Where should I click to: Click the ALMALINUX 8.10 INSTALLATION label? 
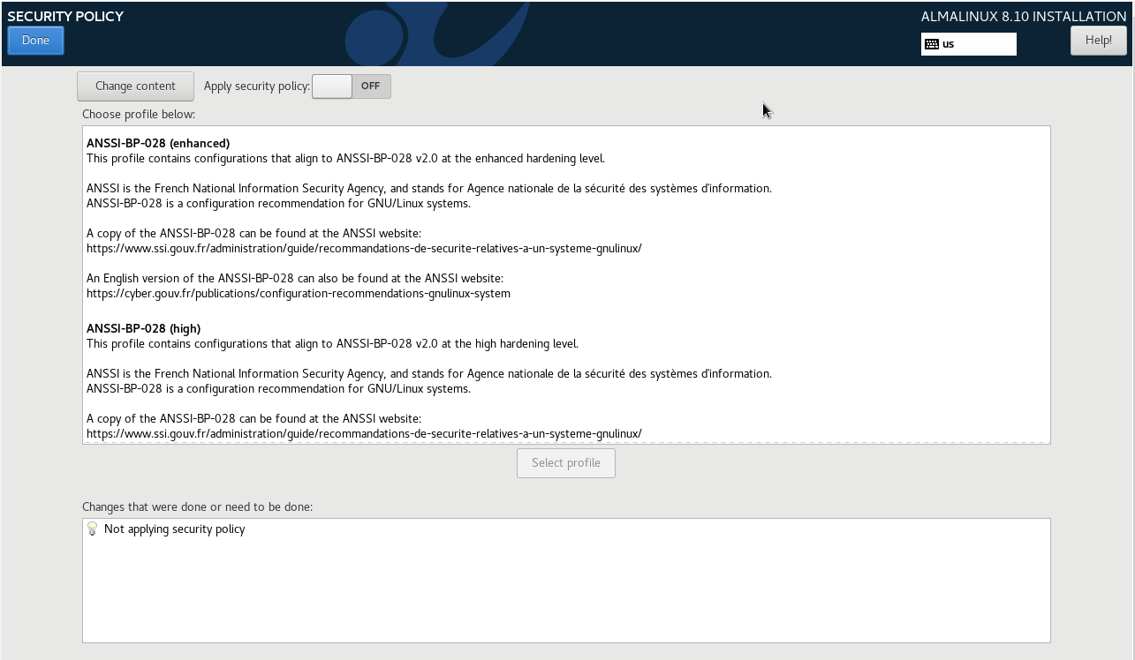[1023, 16]
